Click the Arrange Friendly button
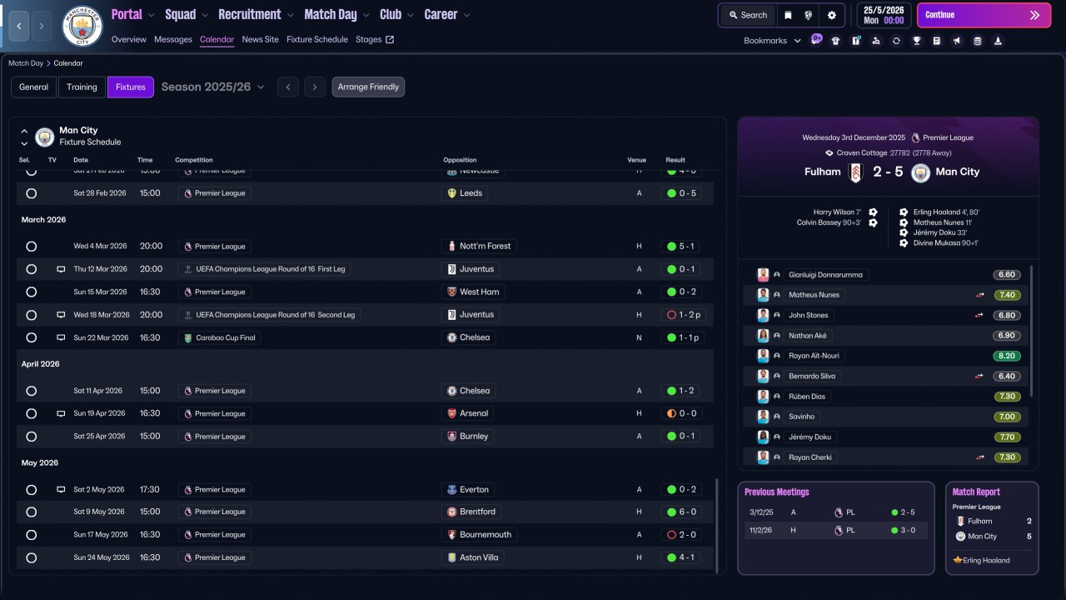The width and height of the screenshot is (1066, 600). [x=368, y=87]
